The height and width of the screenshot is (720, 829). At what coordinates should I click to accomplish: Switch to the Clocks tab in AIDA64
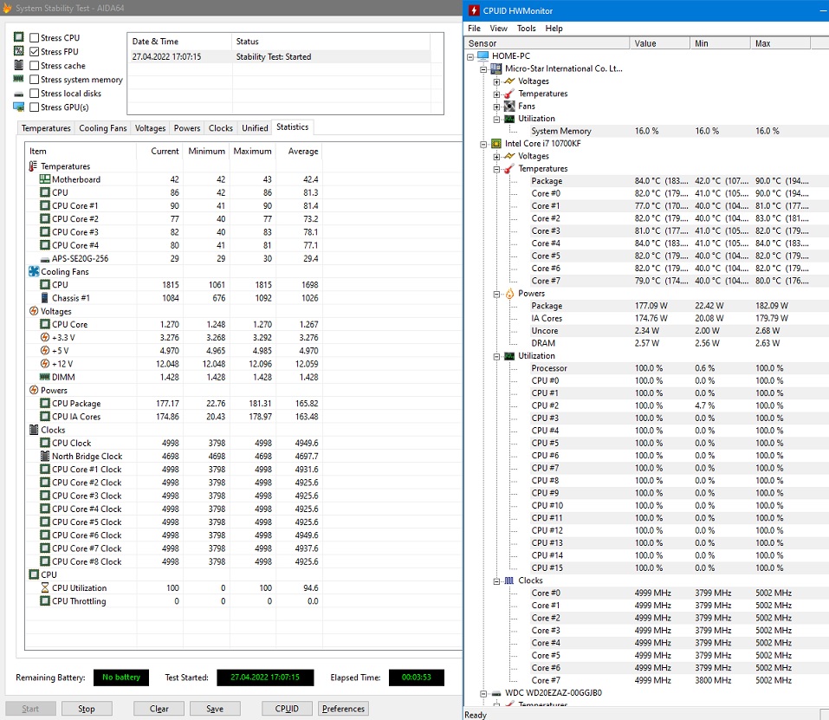coord(221,128)
